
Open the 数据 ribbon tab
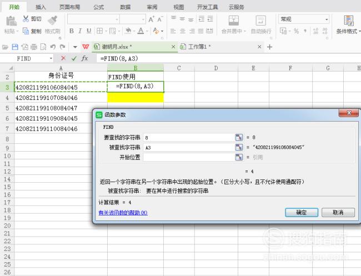tap(126, 7)
